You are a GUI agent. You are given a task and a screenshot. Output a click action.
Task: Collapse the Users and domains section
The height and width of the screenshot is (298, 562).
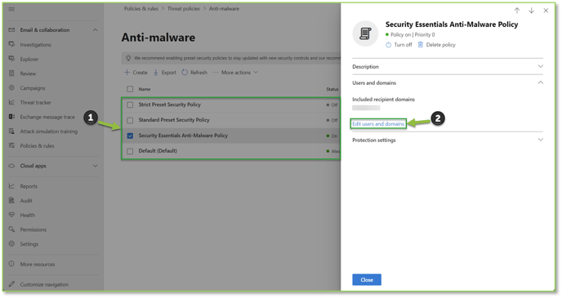coord(540,82)
